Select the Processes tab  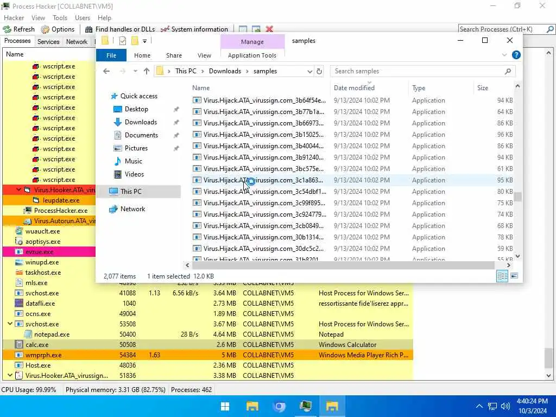(17, 41)
